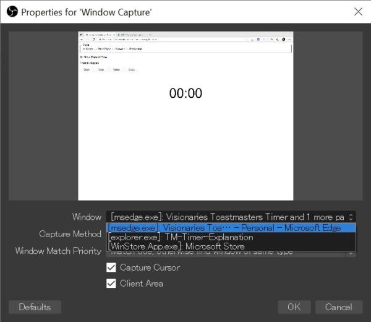This screenshot has height=322, width=371.
Task: Select the msedge.exe Microsoft Edge window option
Action: pyautogui.click(x=231, y=228)
